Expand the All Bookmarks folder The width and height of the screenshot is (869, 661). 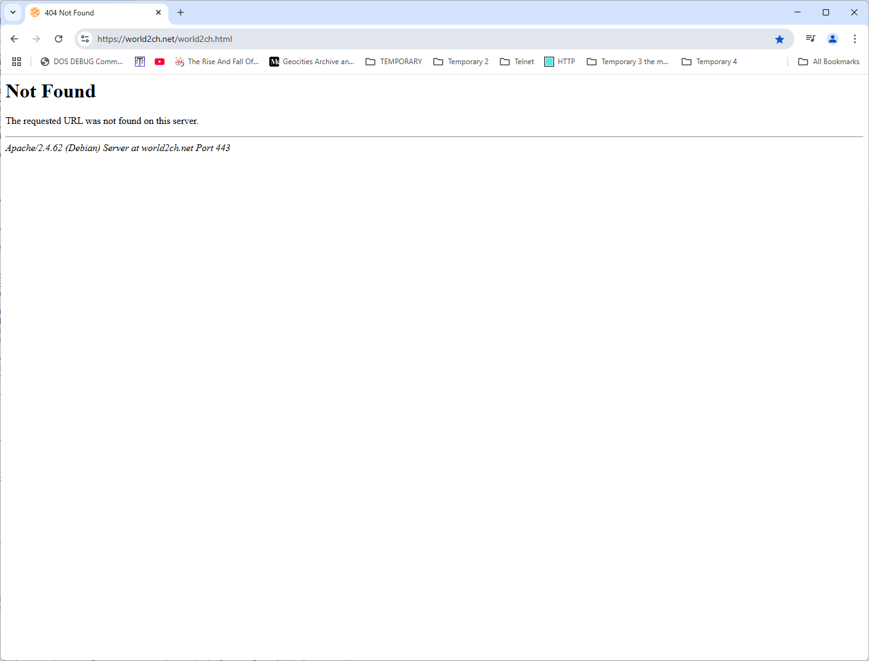point(828,62)
